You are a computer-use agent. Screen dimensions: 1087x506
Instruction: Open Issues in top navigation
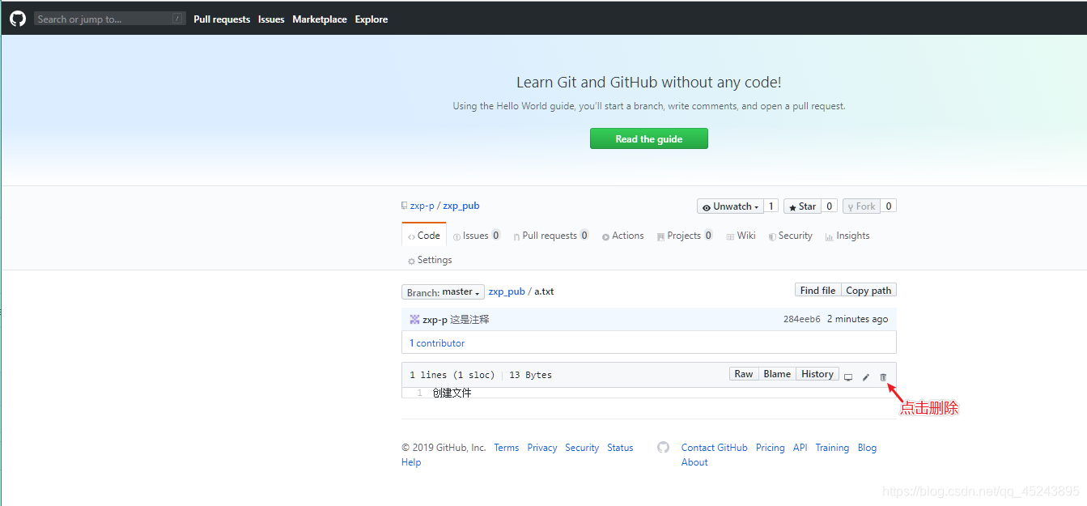tap(271, 19)
